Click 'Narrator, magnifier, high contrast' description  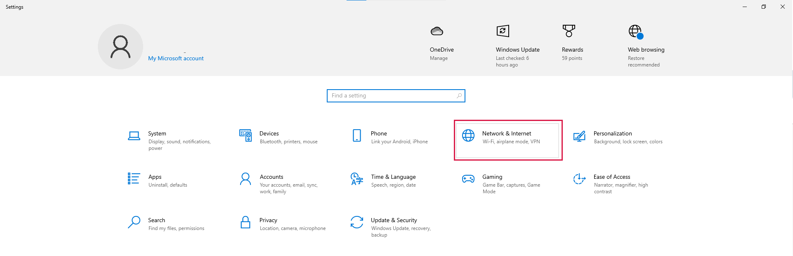pyautogui.click(x=621, y=188)
